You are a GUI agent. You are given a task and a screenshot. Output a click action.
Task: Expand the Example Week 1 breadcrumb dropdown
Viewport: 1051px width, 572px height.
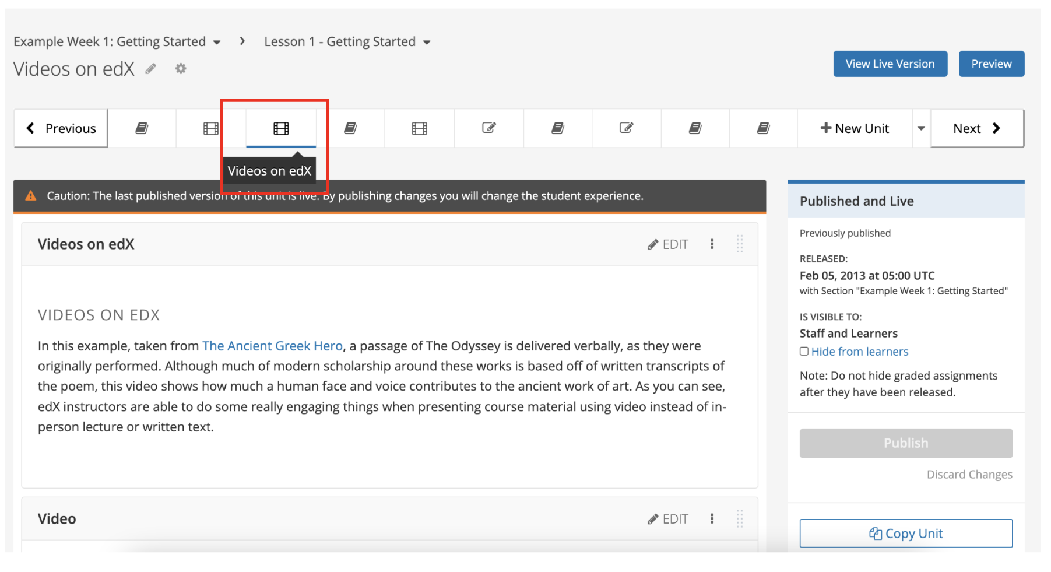pyautogui.click(x=217, y=41)
